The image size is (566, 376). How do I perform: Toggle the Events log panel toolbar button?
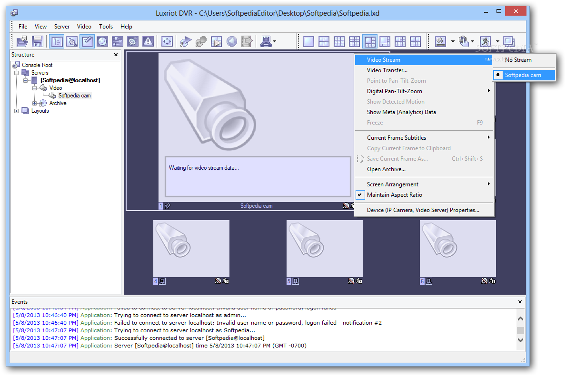coord(87,41)
